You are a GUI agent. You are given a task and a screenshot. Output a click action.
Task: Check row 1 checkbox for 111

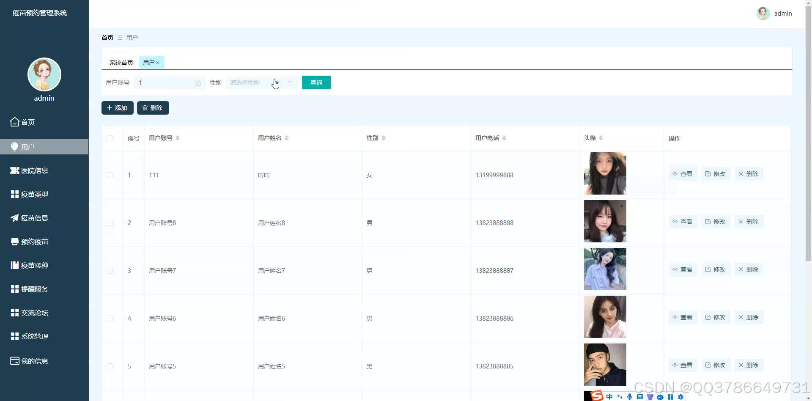pyautogui.click(x=110, y=175)
